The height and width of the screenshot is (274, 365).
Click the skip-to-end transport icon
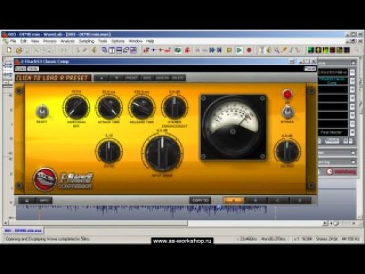point(219,50)
